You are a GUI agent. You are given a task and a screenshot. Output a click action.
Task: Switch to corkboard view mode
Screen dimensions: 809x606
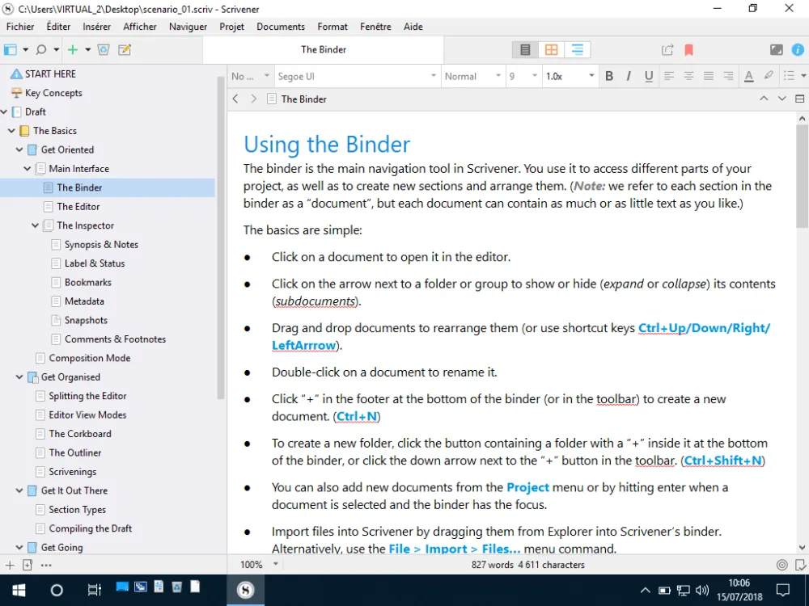click(x=551, y=49)
